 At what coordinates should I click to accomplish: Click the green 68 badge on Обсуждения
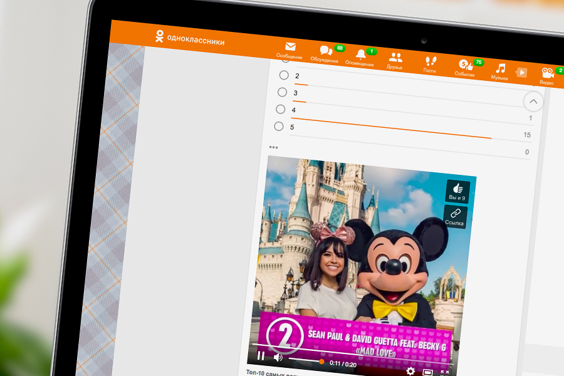pos(340,48)
